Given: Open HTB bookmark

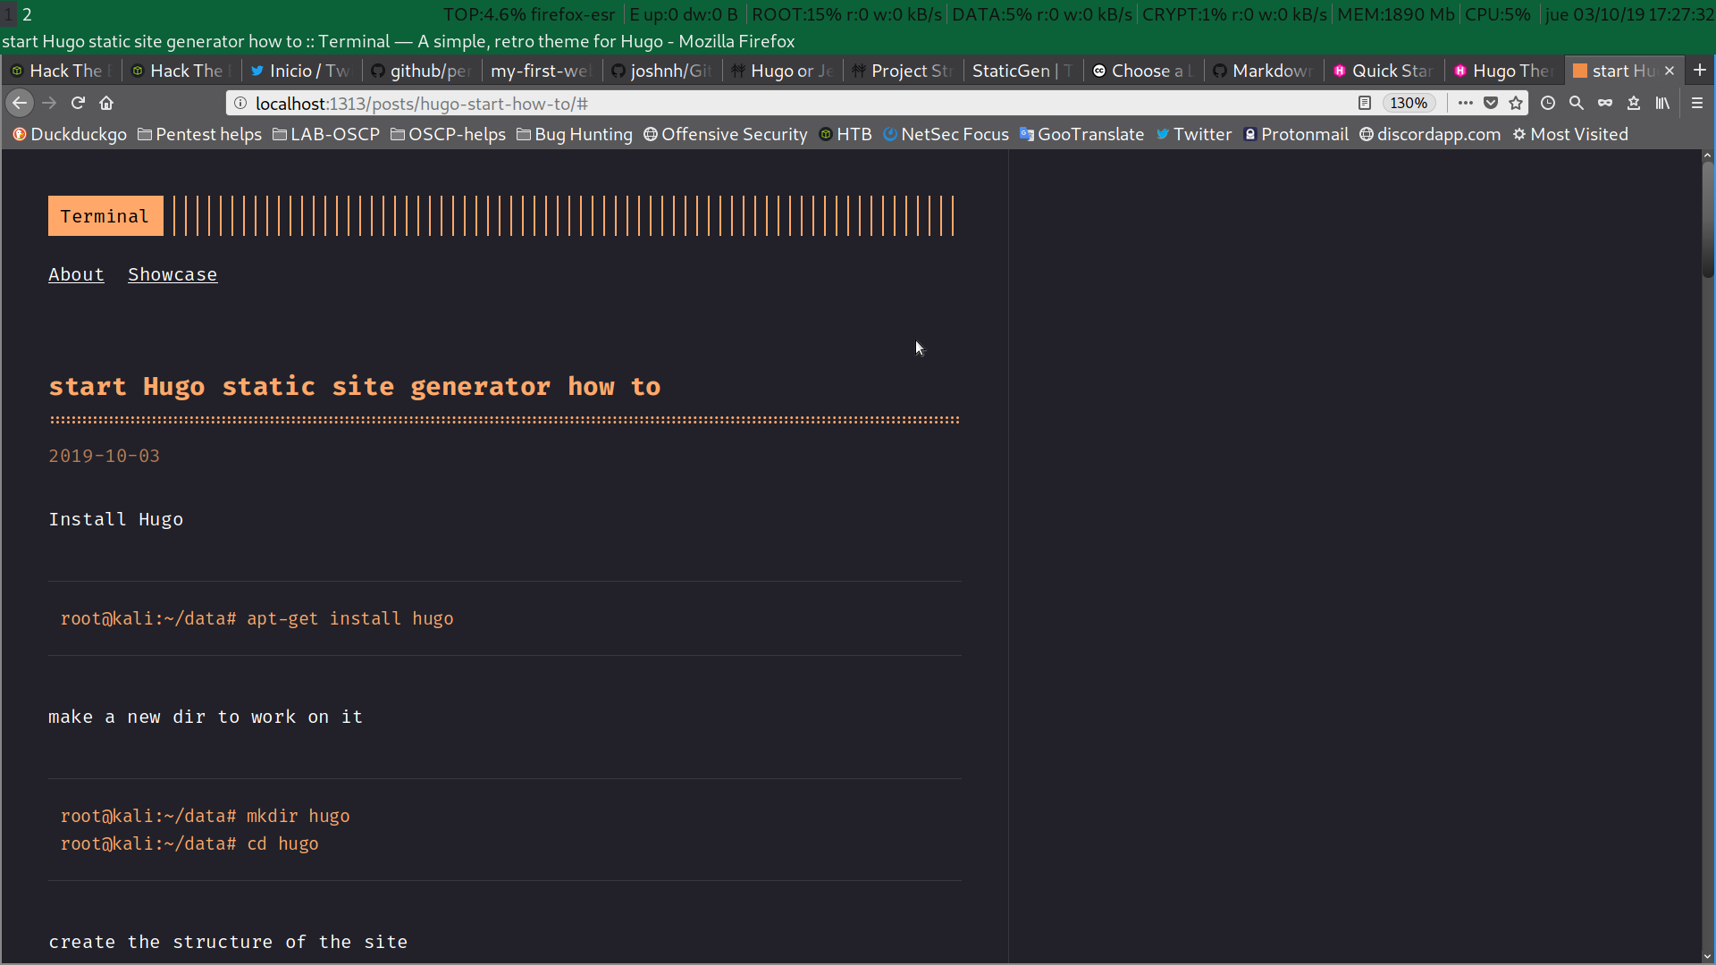Looking at the screenshot, I should pyautogui.click(x=845, y=135).
